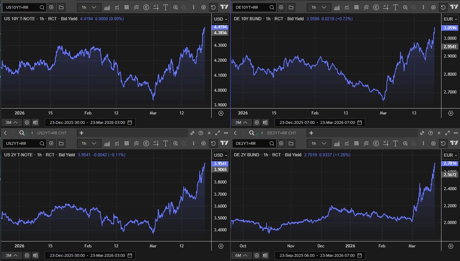The height and width of the screenshot is (261, 460).
Task: Click the add-compare plus button beside DE10YT=RR
Action: tap(281, 7)
